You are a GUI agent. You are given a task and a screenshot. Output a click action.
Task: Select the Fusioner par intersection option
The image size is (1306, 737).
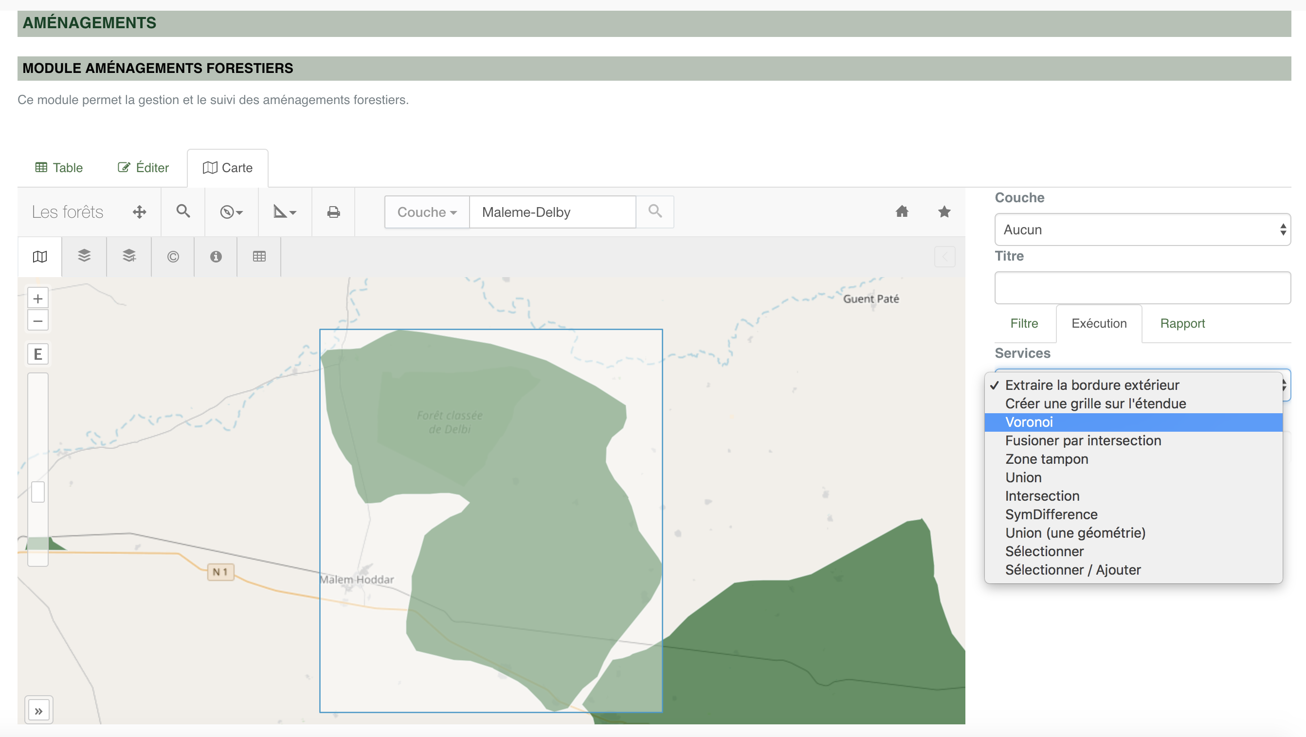click(x=1083, y=440)
